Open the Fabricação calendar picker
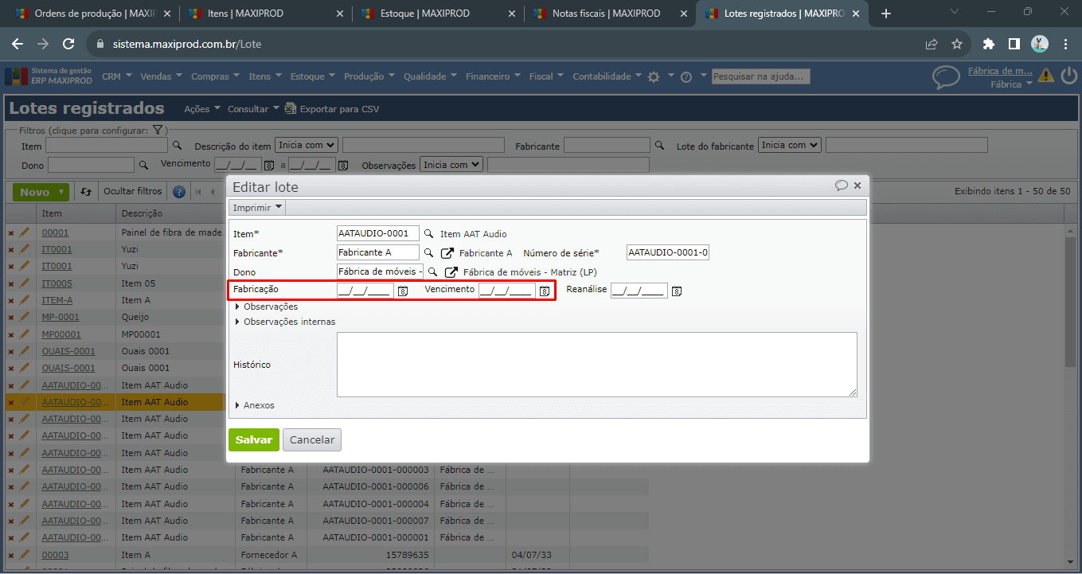This screenshot has width=1082, height=574. click(403, 291)
